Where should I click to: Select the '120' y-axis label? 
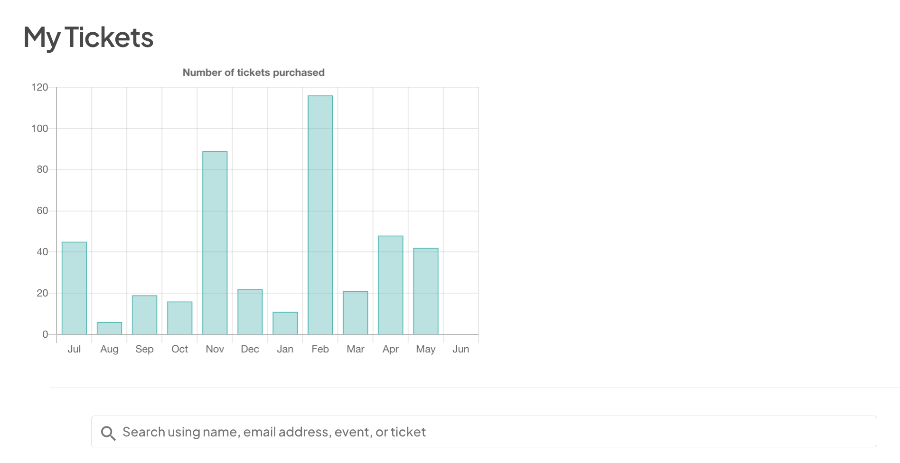tap(40, 87)
